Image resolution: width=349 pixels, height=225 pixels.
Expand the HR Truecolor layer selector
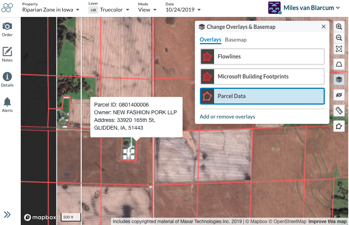[x=109, y=10]
